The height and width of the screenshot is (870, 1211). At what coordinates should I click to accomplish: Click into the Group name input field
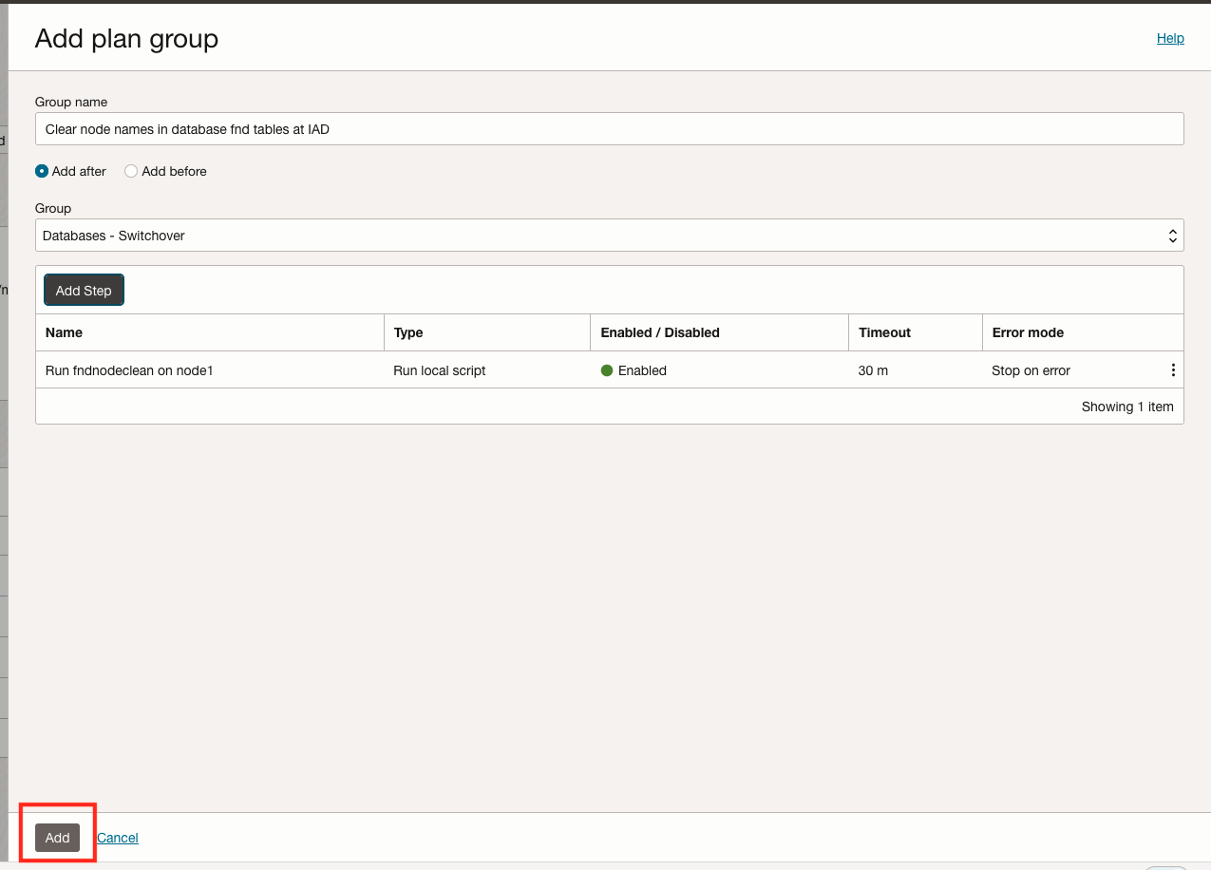coord(610,129)
